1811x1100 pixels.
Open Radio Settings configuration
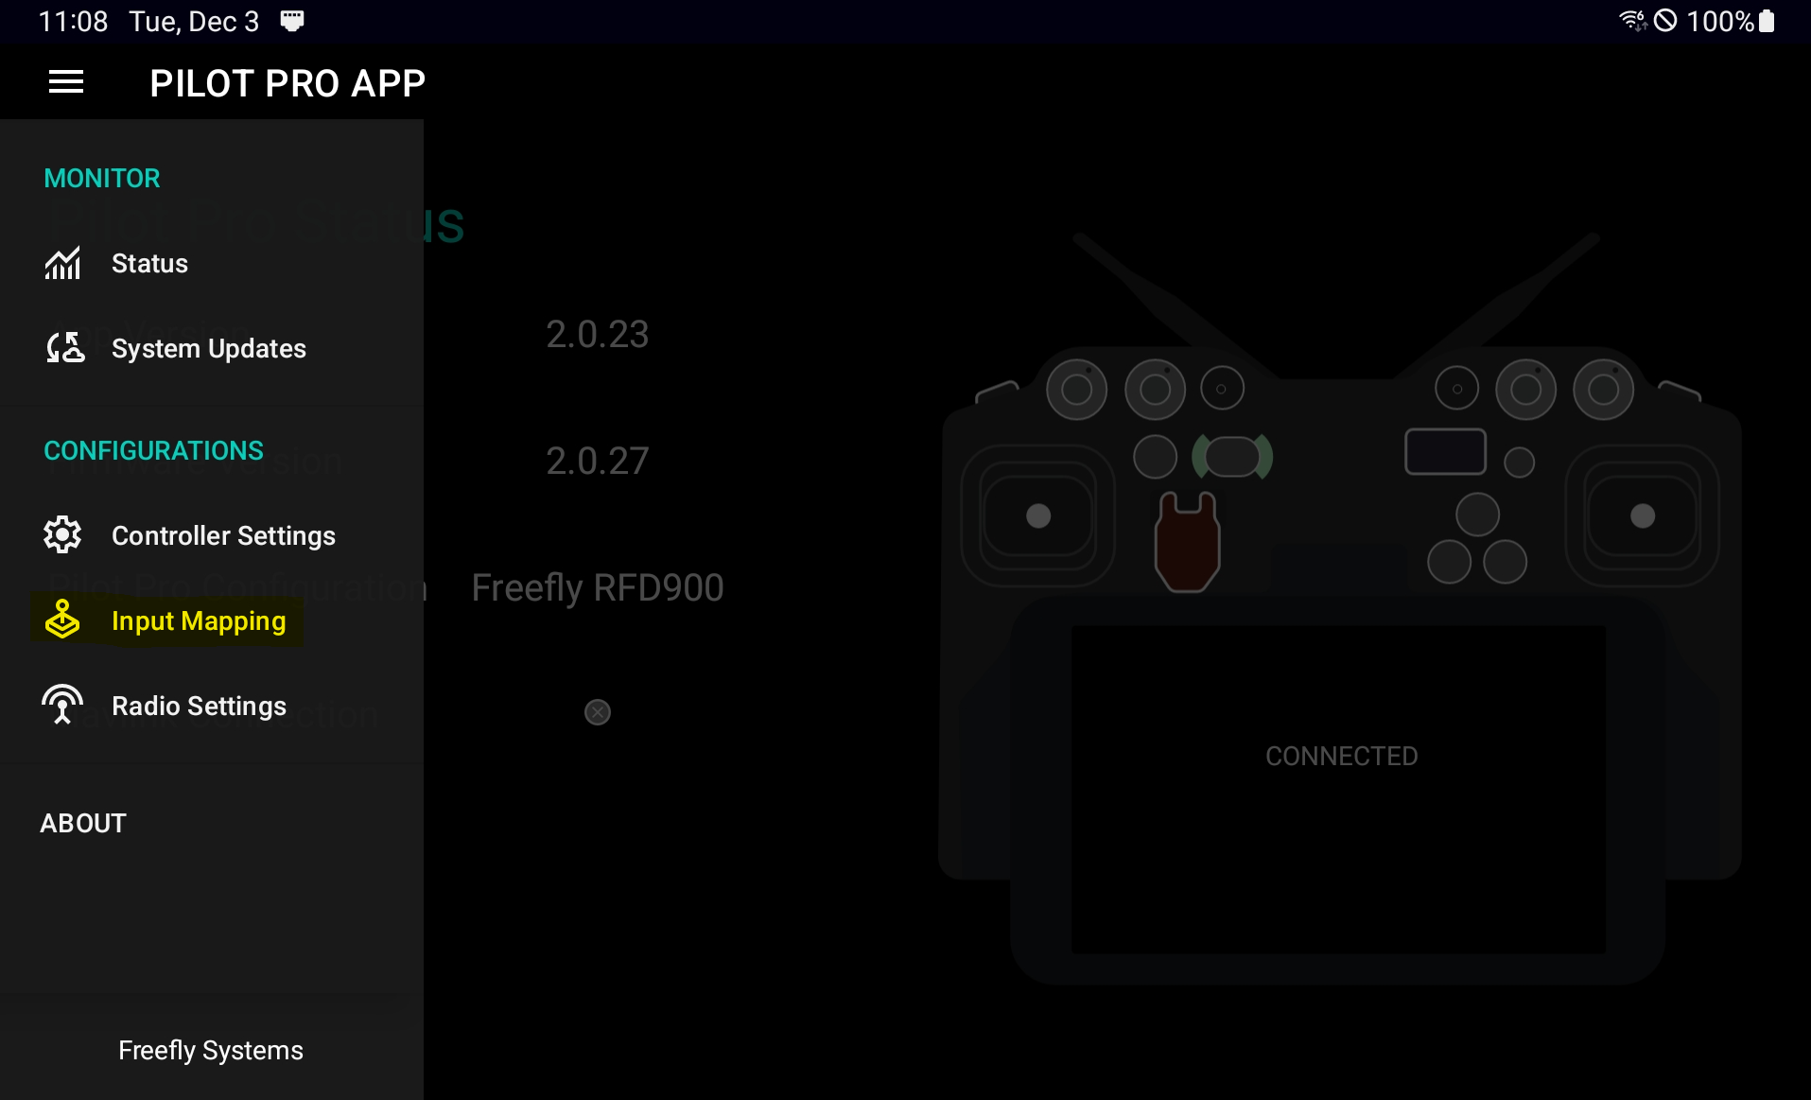tap(199, 706)
